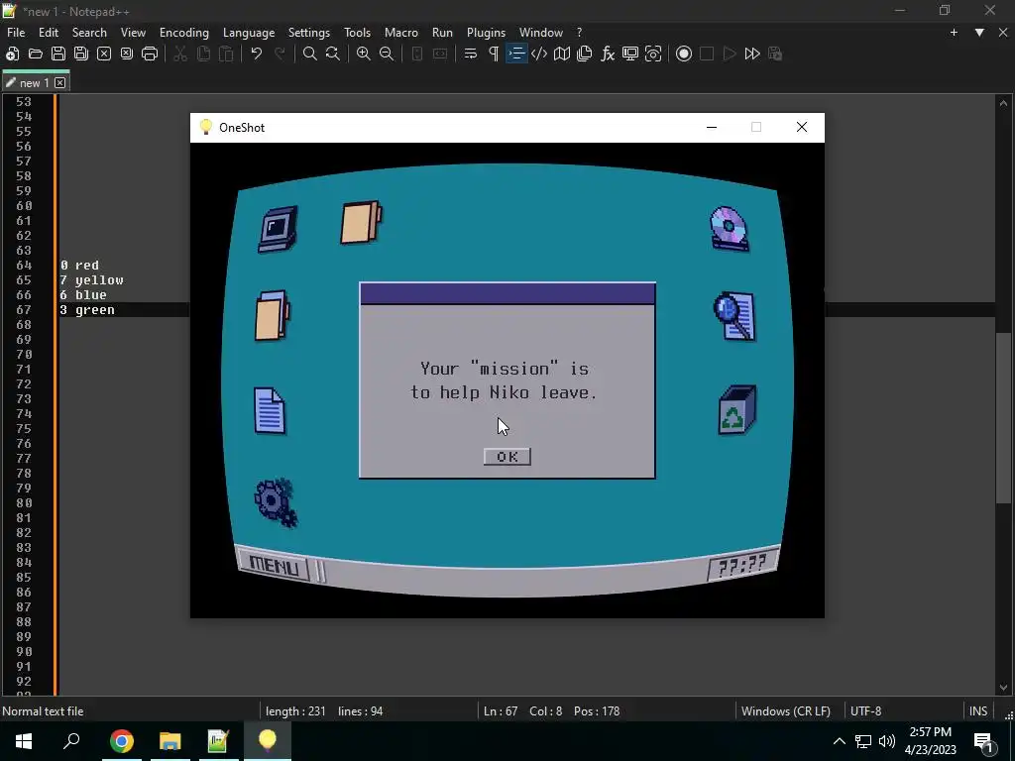1015x761 pixels.
Task: Open Chrome from the taskbar
Action: (121, 741)
